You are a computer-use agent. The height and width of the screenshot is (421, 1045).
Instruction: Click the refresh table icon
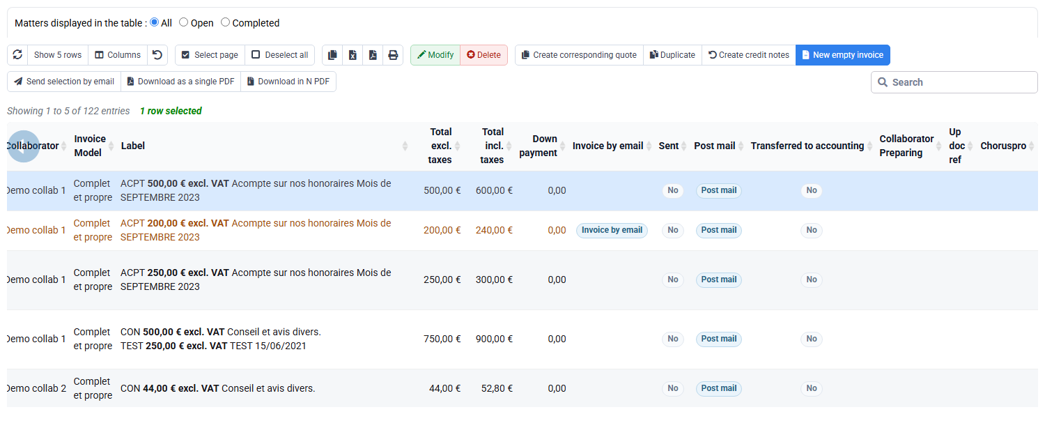coord(17,55)
